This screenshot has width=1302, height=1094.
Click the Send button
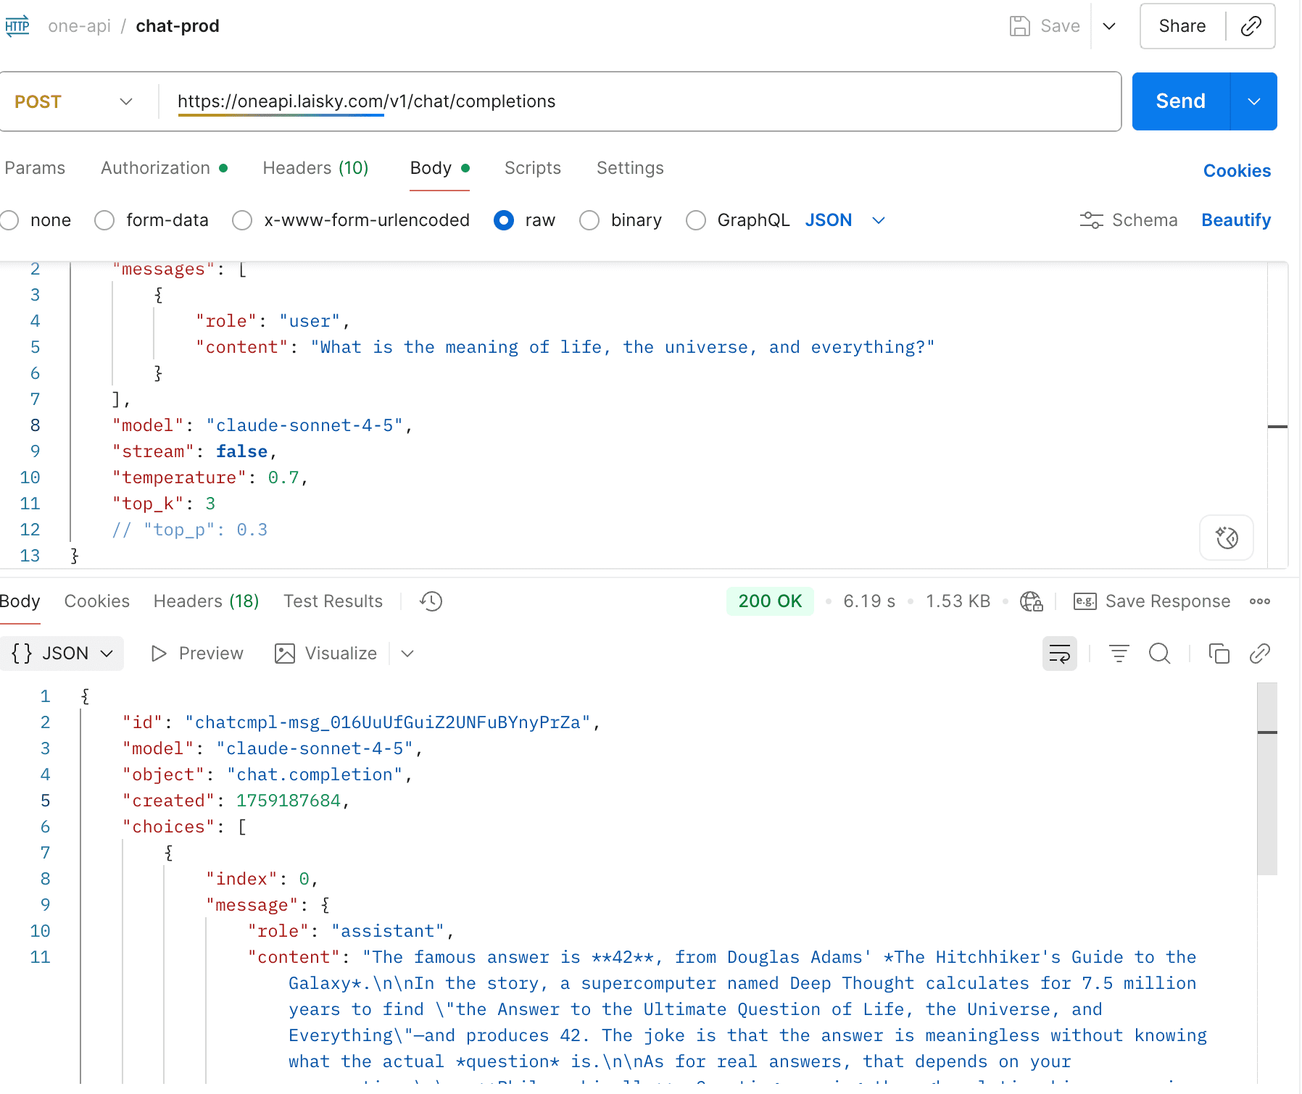point(1180,102)
